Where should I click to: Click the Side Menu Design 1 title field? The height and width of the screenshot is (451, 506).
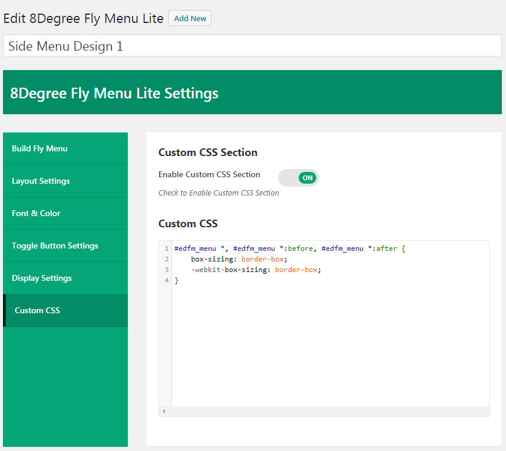(x=252, y=45)
